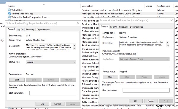Expand the Manual startup type dropdown
This screenshot has height=109, width=178.
click(x=51, y=62)
